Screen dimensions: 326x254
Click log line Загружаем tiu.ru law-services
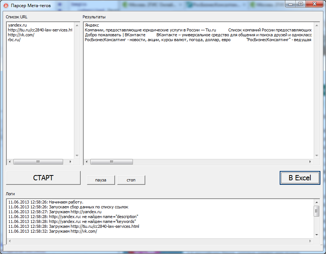click(x=74, y=226)
